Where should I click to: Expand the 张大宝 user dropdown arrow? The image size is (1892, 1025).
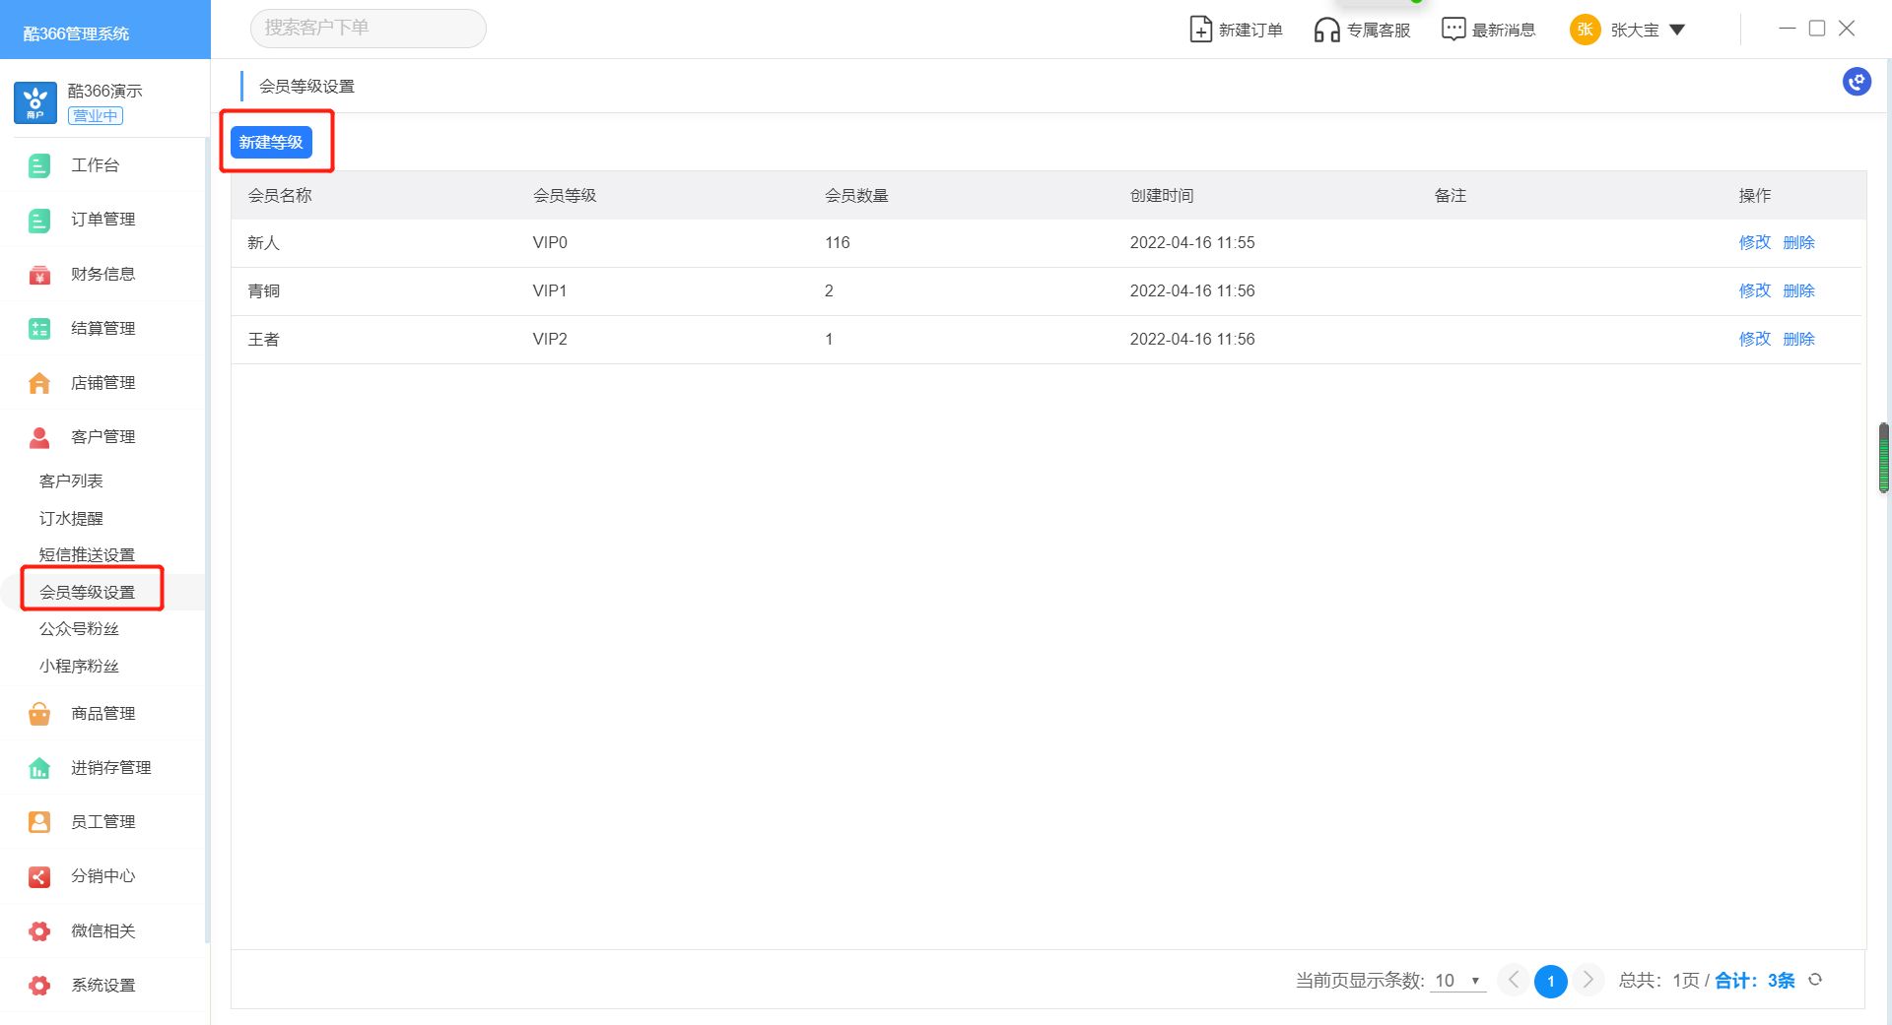point(1677,30)
